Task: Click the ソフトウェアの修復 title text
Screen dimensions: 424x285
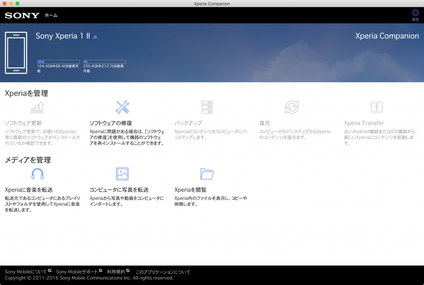Action: (x=111, y=123)
